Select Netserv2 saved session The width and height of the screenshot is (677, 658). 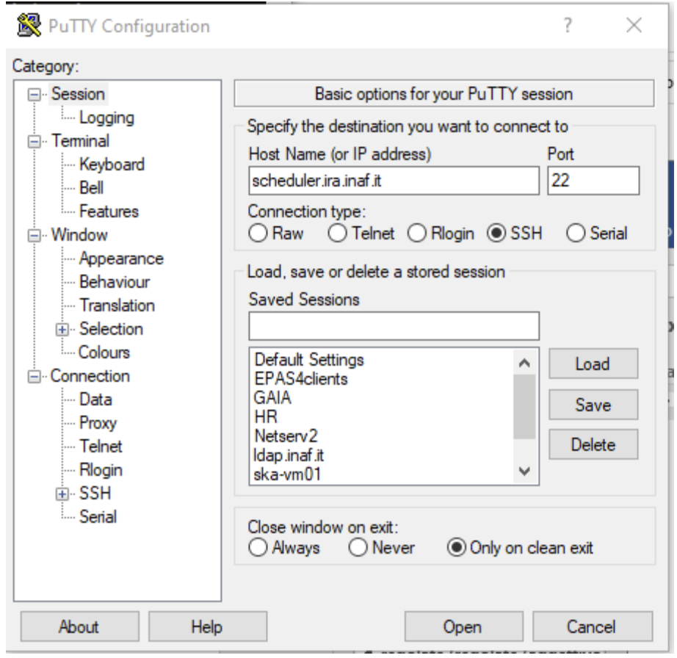pyautogui.click(x=286, y=436)
